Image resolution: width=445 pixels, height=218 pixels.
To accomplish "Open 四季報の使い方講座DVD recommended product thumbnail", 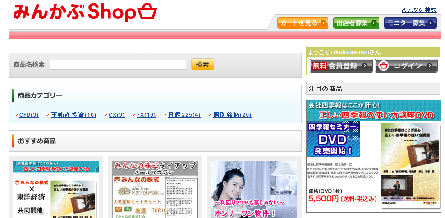I will click(56, 189).
